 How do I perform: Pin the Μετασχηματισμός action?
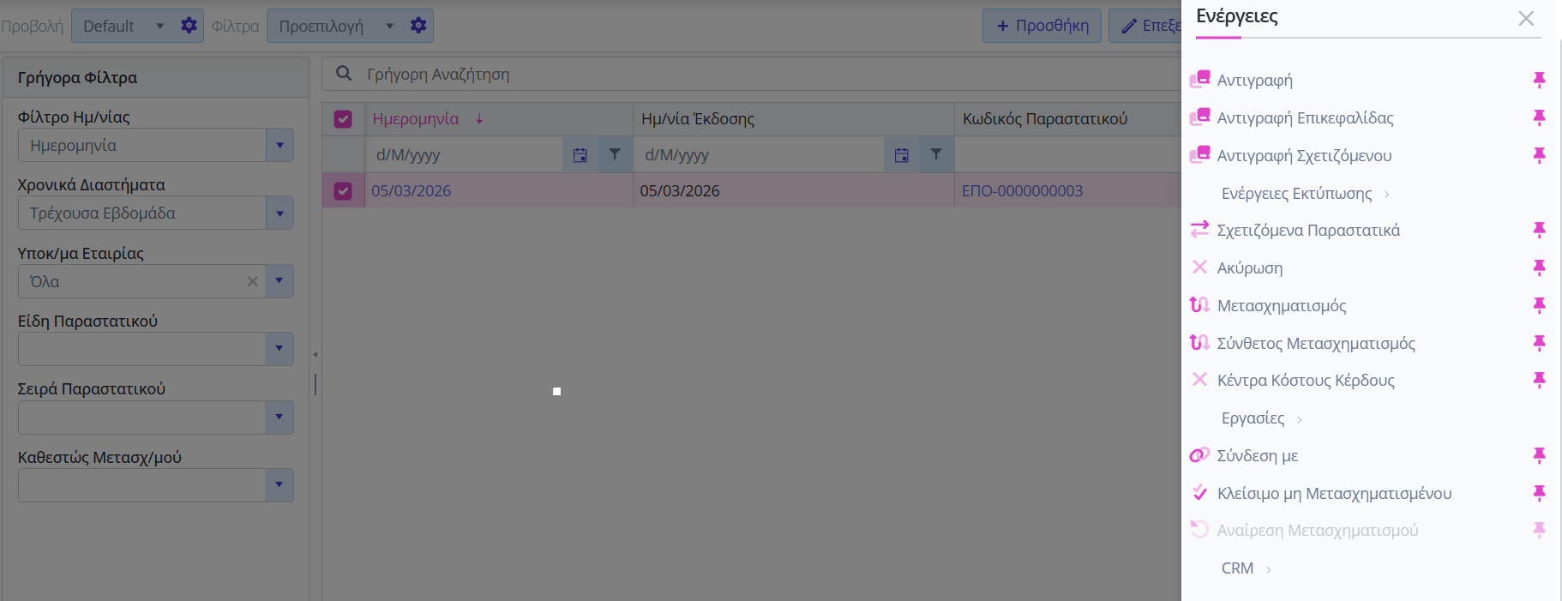(x=1539, y=305)
